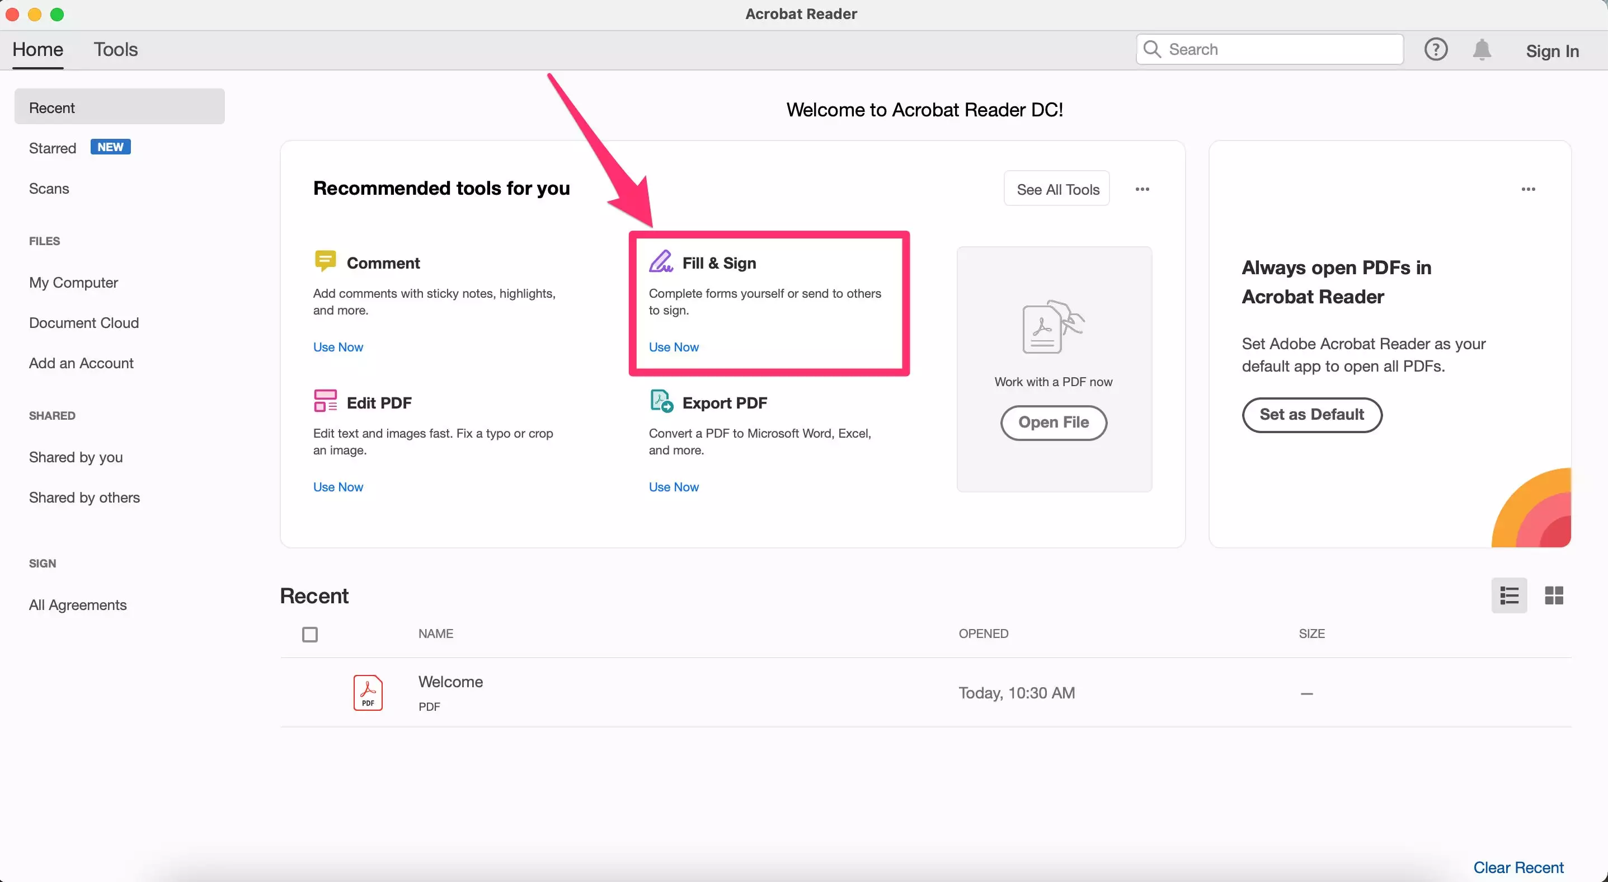Click the Export PDF icon
The height and width of the screenshot is (882, 1608).
click(662, 401)
